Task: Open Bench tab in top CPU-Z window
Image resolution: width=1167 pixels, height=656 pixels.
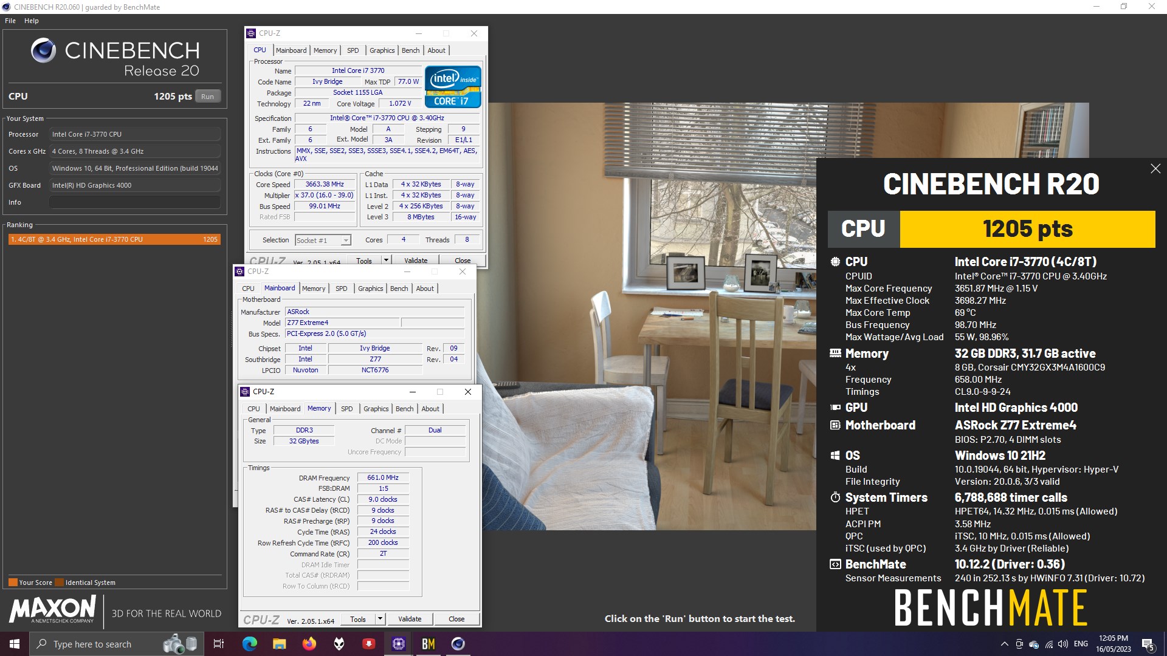Action: [411, 50]
